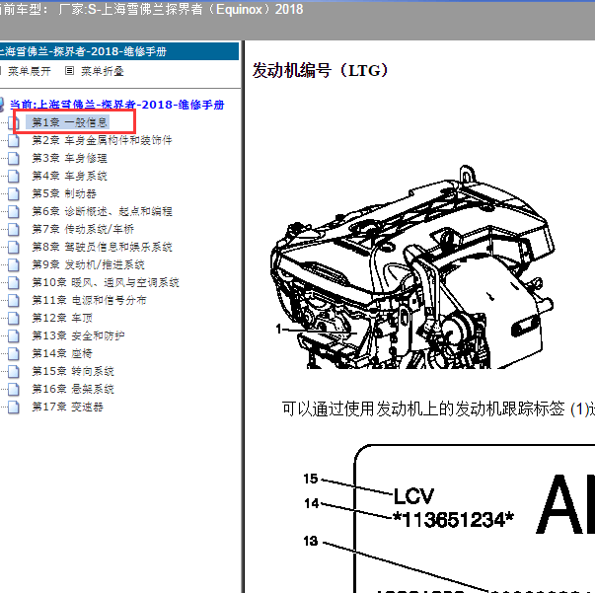Viewport: 595px width, 593px height.
Task: Open 第13章 安全和防护
Action: click(79, 335)
